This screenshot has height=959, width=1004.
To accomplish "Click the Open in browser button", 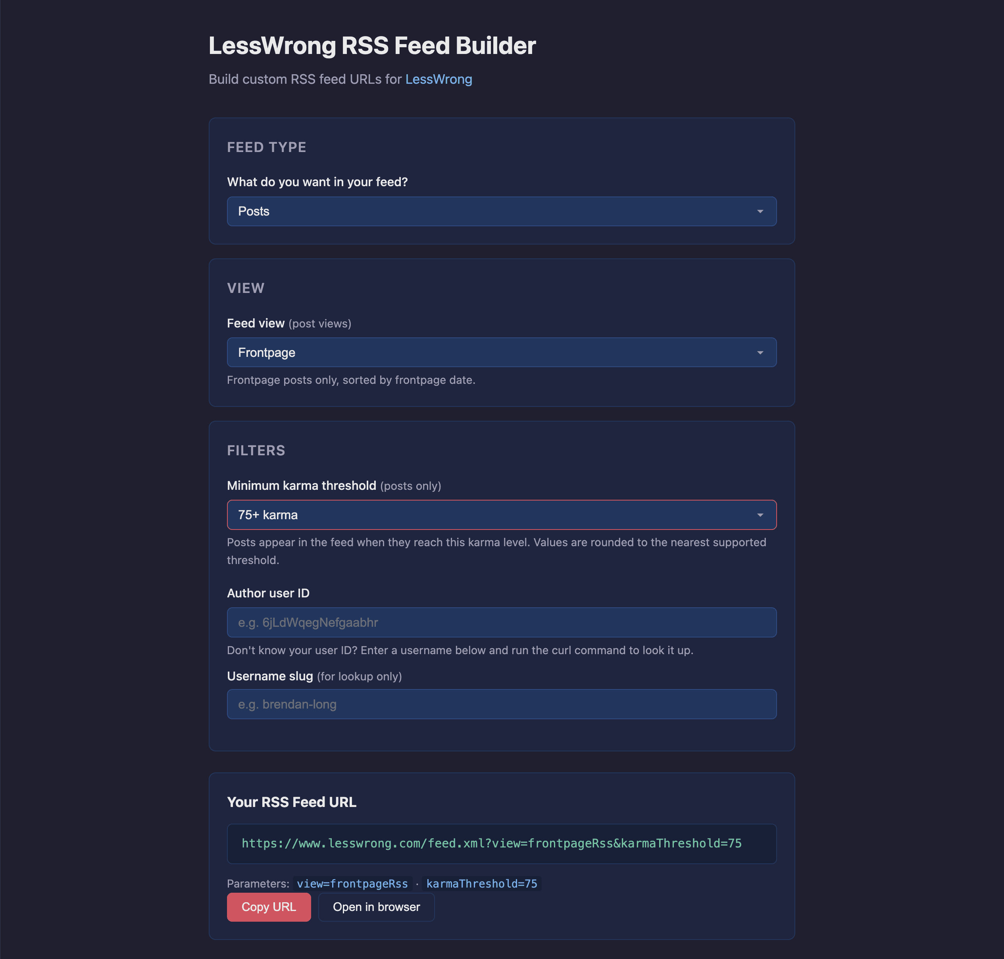I will coord(377,907).
